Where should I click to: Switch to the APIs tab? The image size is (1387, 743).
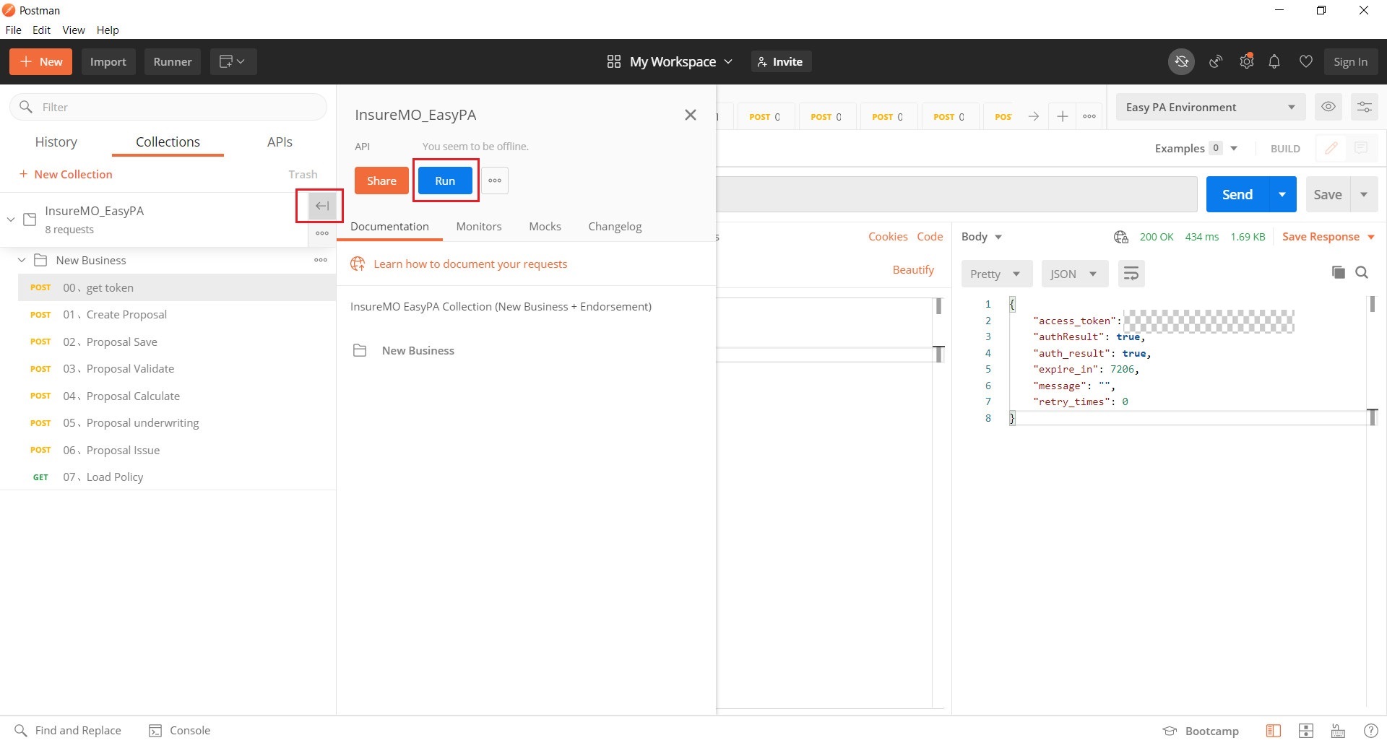coord(280,142)
